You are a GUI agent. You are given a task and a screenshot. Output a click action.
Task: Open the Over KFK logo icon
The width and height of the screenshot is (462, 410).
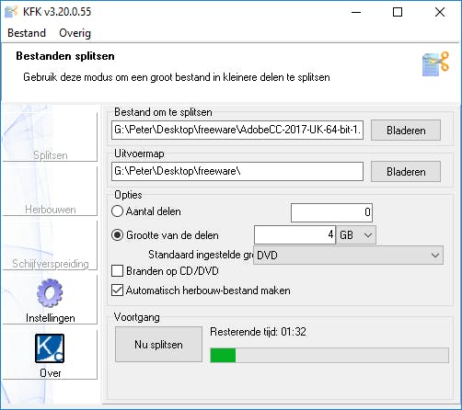[x=50, y=348]
